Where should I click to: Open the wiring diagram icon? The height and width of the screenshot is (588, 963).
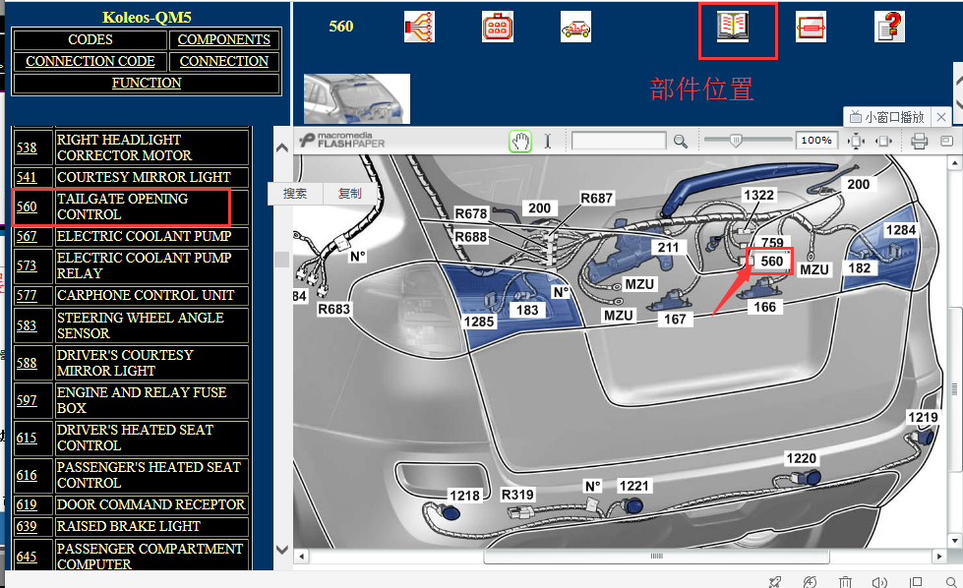point(419,27)
